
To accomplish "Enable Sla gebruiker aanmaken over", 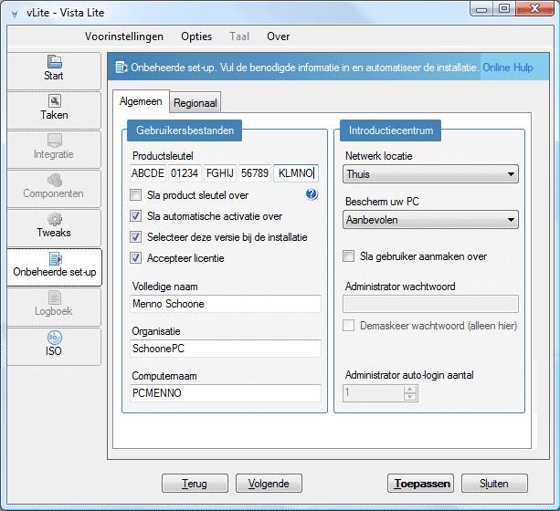I will pos(348,255).
